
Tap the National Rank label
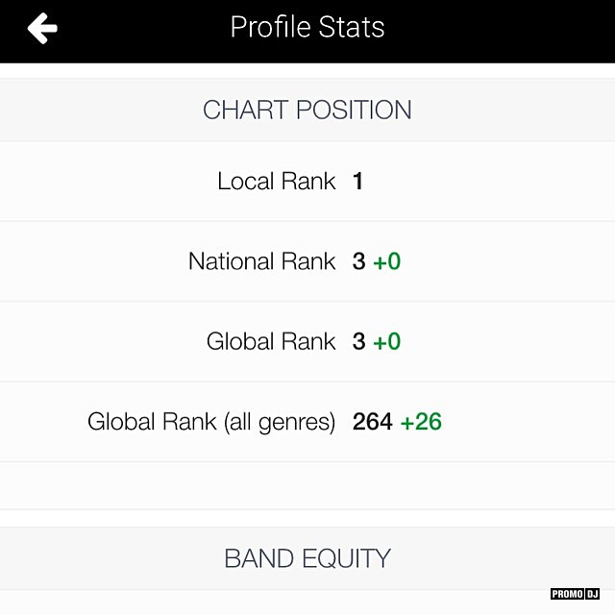(262, 261)
